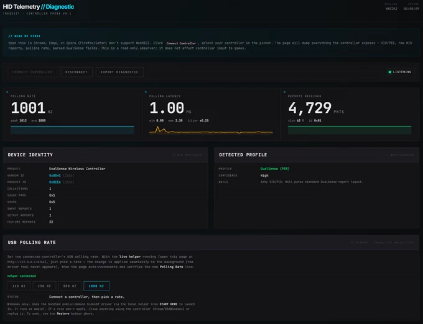The height and width of the screenshot is (324, 423).
Task: Click the status message 'Connect a controller, then pick a rate.'
Action: pyautogui.click(x=86, y=297)
